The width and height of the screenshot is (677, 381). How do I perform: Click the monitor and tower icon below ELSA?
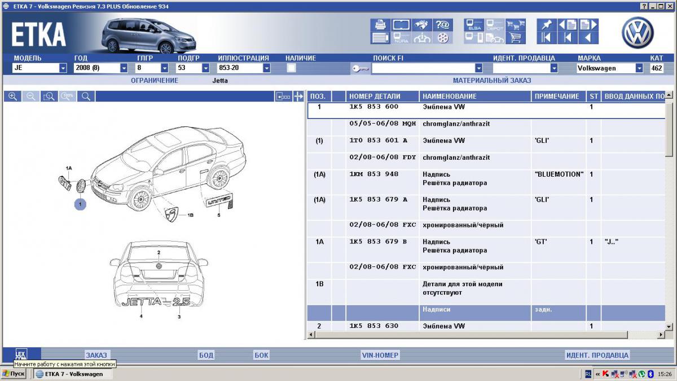coord(474,38)
